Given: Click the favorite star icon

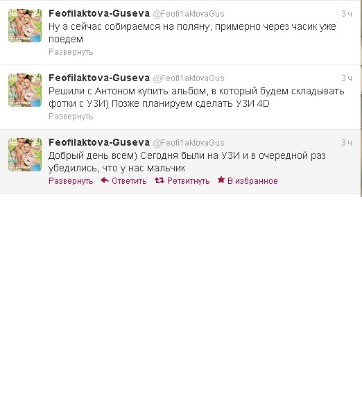Looking at the screenshot, I should [x=221, y=180].
